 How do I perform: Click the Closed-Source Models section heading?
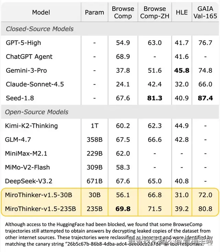[40, 29]
